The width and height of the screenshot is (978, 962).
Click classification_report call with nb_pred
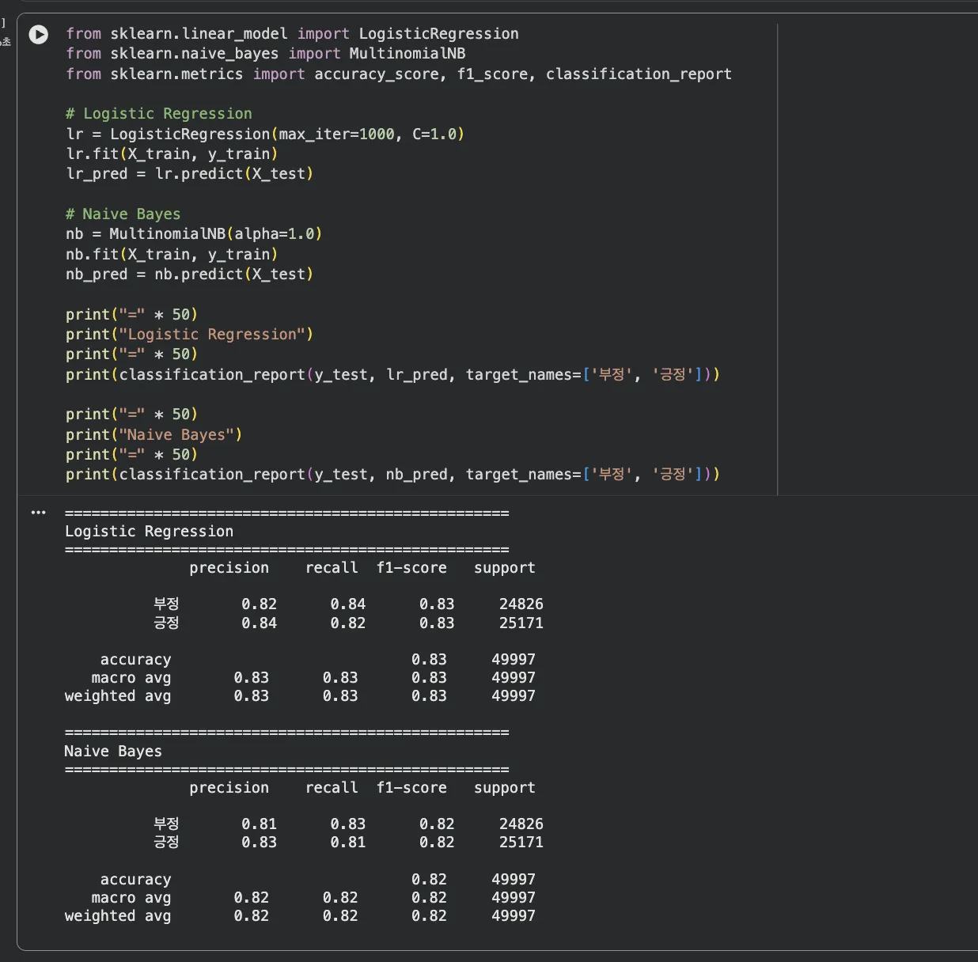392,475
